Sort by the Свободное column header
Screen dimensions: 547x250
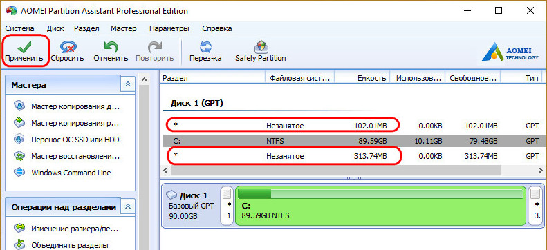point(474,78)
